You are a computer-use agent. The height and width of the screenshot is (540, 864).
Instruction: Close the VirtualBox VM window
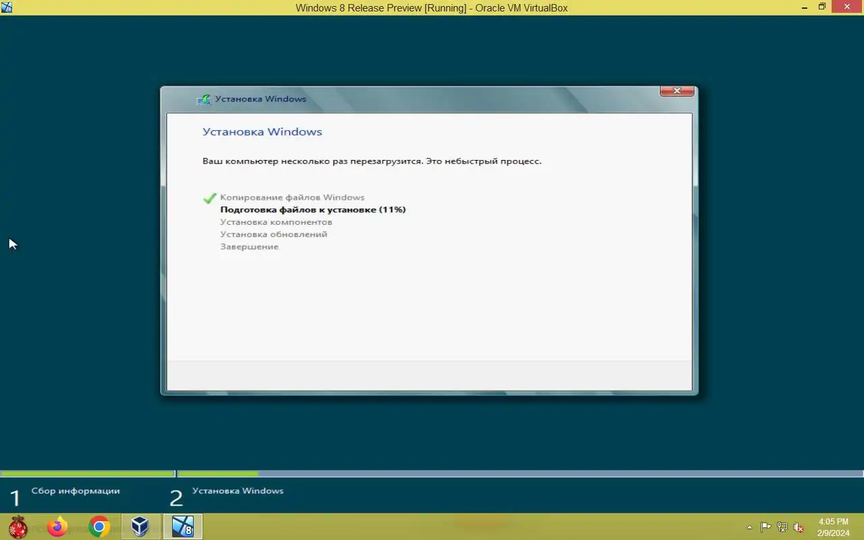click(x=847, y=7)
